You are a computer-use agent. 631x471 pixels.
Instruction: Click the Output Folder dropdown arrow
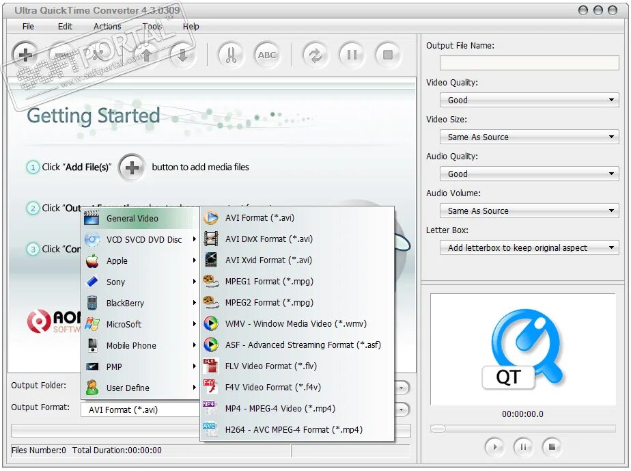click(402, 388)
